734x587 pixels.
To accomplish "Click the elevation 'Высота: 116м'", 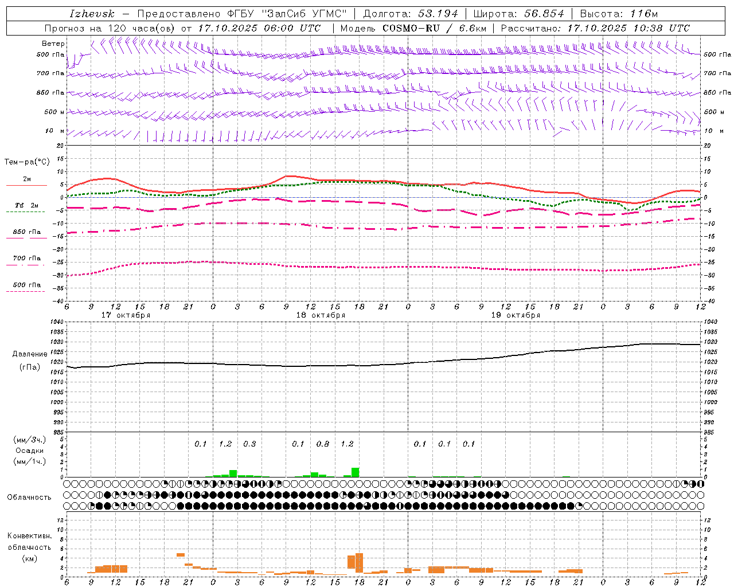I will click(619, 14).
